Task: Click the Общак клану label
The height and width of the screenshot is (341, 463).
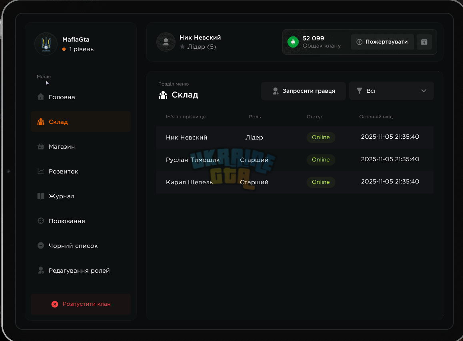Action: [321, 46]
